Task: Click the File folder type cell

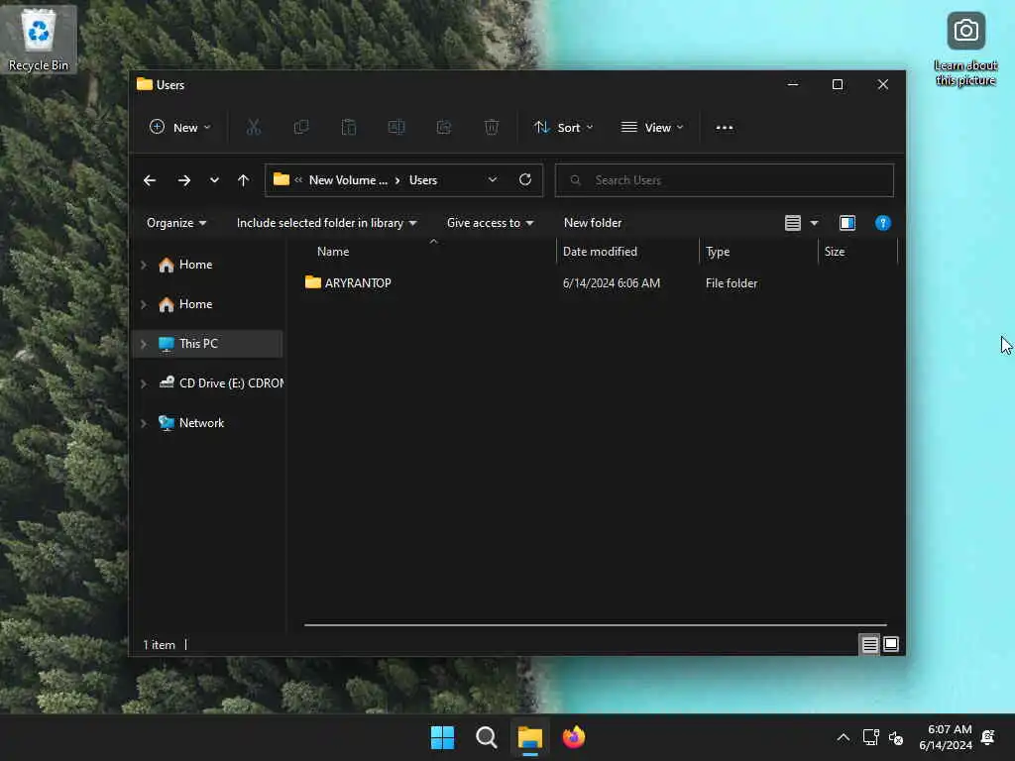Action: pyautogui.click(x=732, y=282)
